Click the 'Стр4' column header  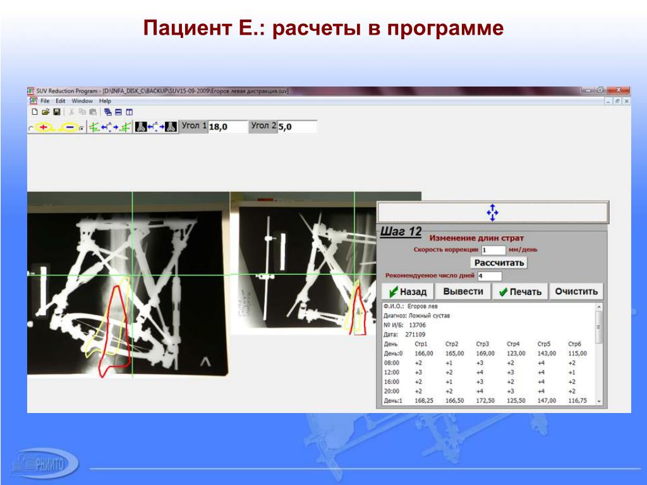click(x=513, y=344)
